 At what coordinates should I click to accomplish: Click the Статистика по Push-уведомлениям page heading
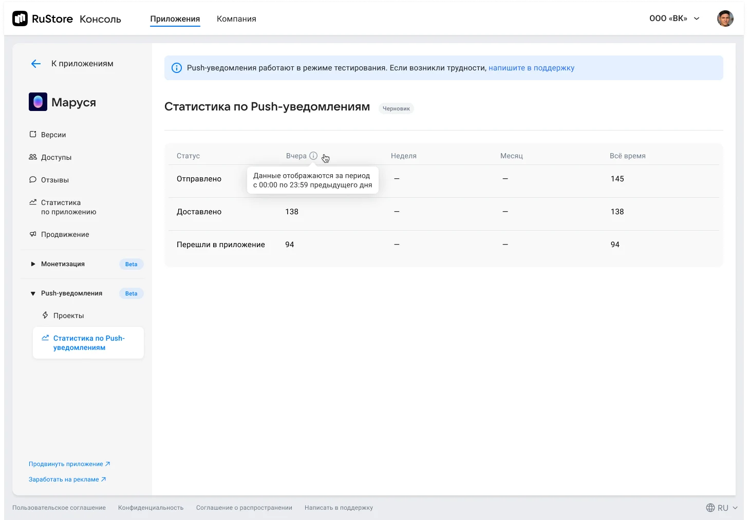coord(267,107)
